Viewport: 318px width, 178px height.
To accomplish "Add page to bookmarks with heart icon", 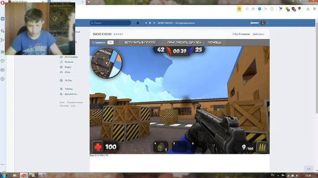I will (272, 9).
